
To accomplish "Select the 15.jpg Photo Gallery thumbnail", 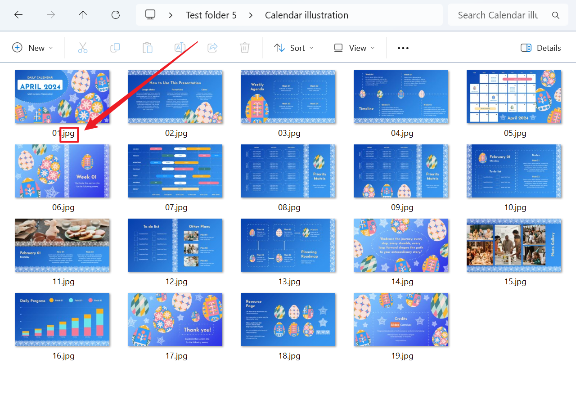I will [x=514, y=245].
